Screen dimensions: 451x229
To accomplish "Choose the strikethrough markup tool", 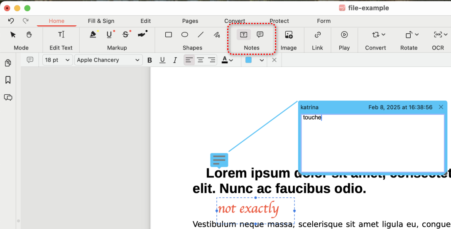I will point(126,34).
